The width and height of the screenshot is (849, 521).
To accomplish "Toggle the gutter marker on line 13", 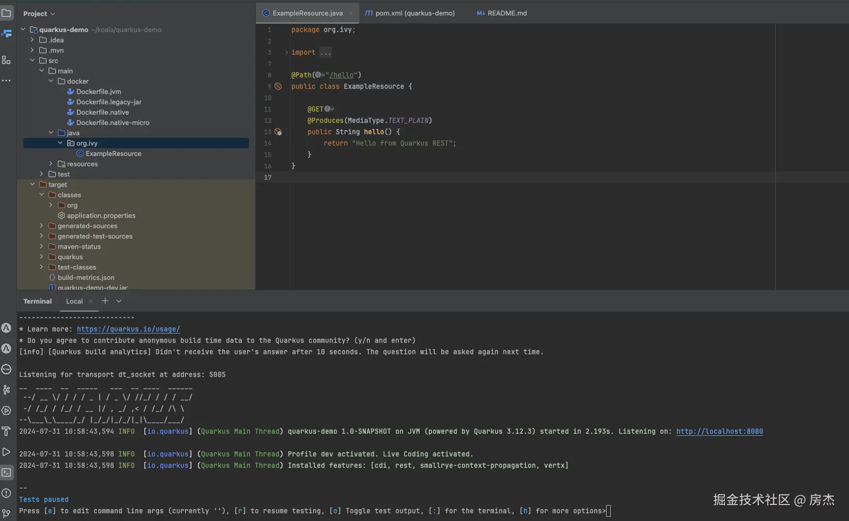I will [x=278, y=132].
